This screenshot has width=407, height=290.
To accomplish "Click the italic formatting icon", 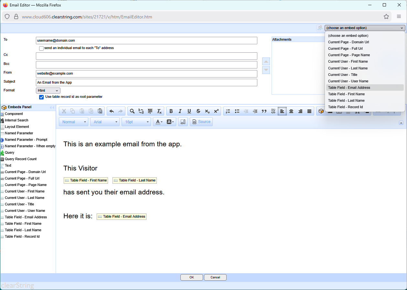I will pos(180,111).
